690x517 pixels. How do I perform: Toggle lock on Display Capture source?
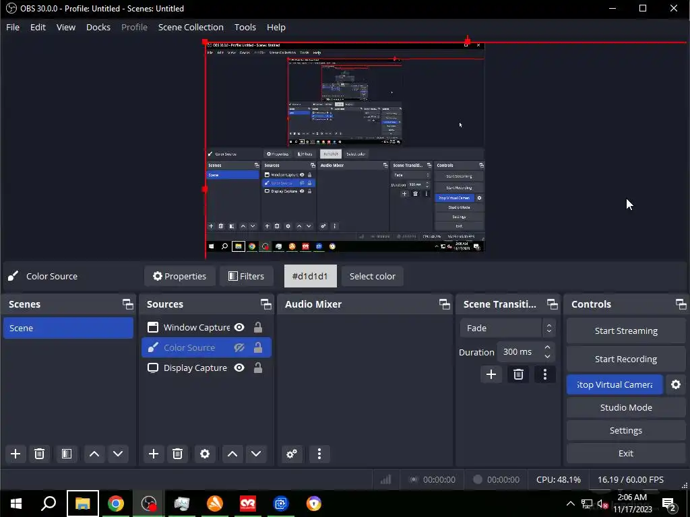click(258, 368)
